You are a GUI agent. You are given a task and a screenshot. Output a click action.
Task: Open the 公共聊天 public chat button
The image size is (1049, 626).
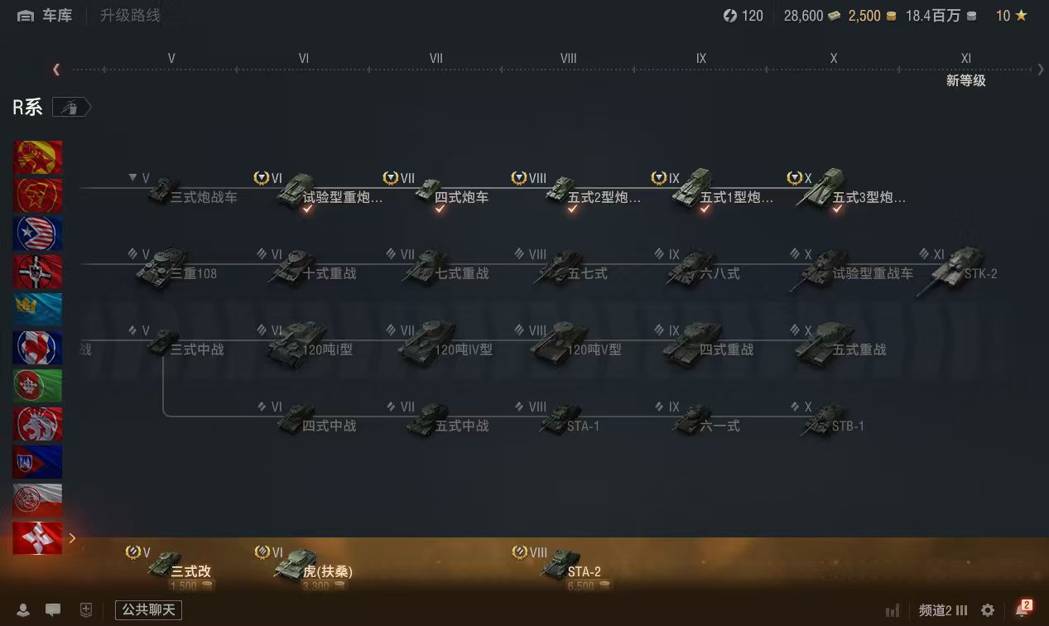click(148, 610)
